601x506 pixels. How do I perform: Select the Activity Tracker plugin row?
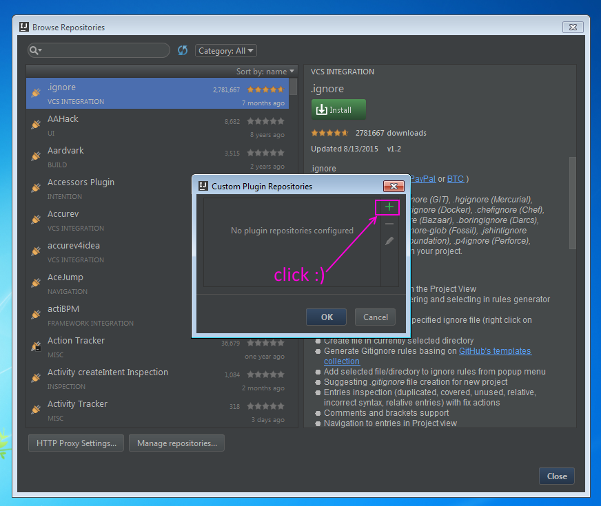click(158, 410)
